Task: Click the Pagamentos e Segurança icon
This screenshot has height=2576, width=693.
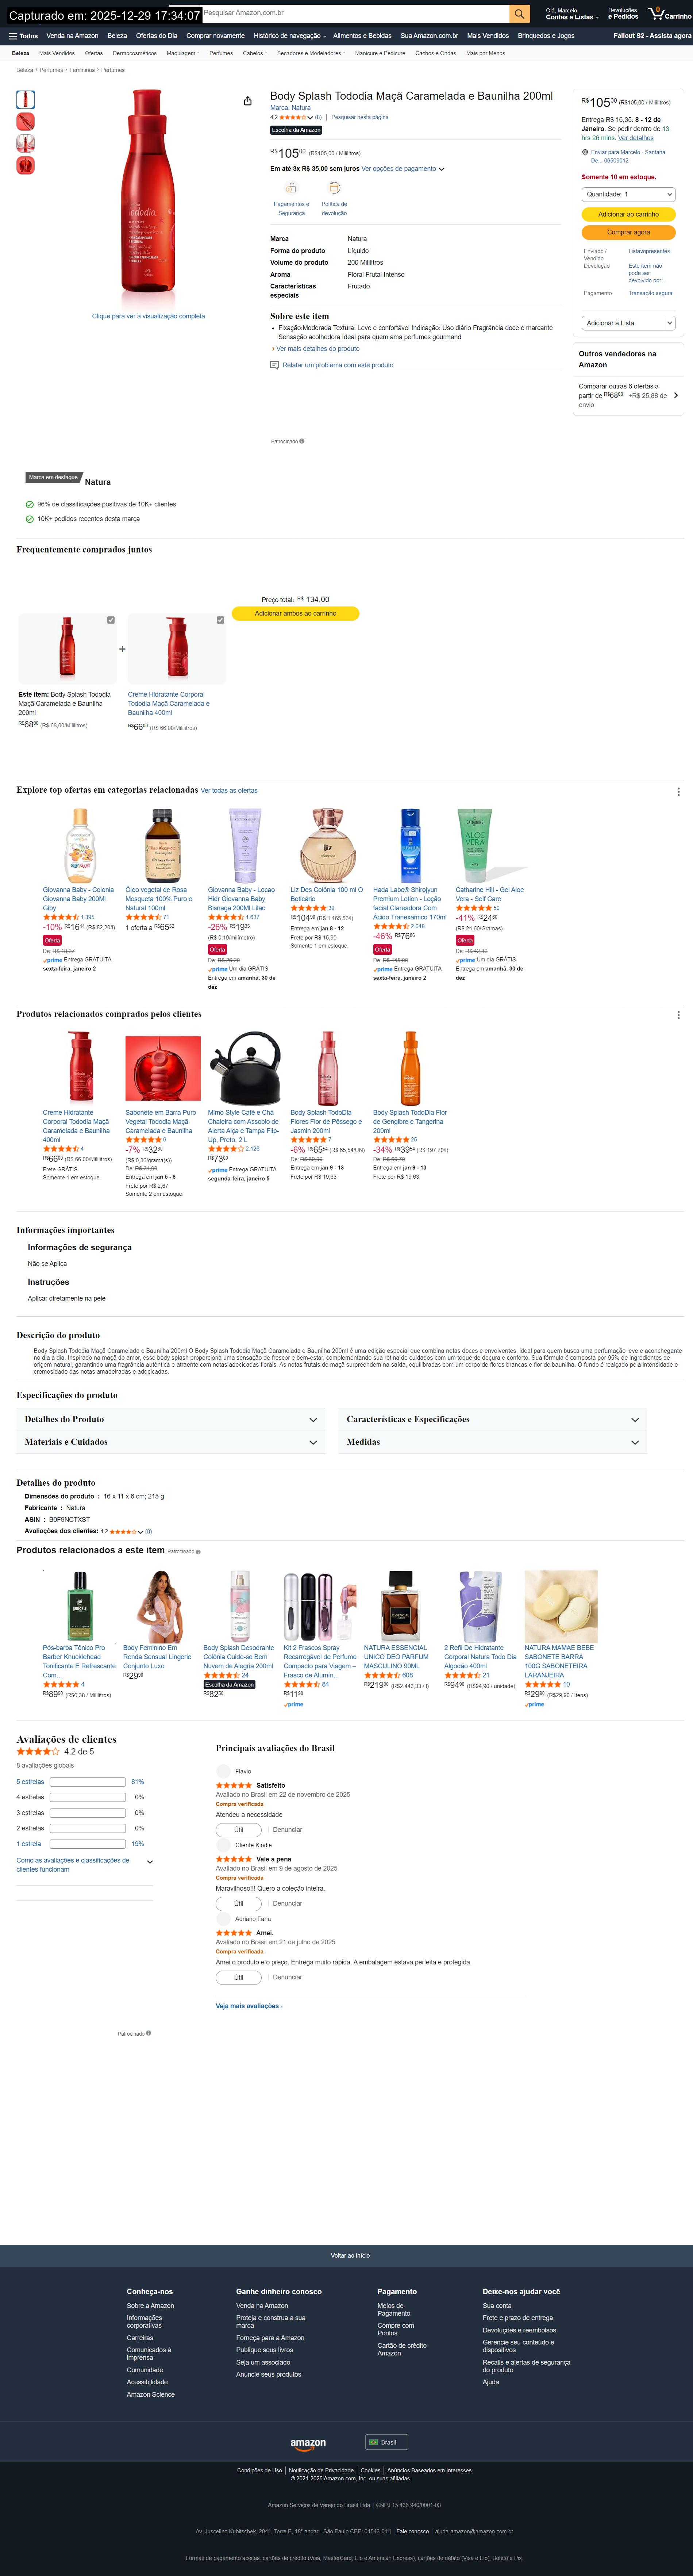Action: tap(291, 188)
